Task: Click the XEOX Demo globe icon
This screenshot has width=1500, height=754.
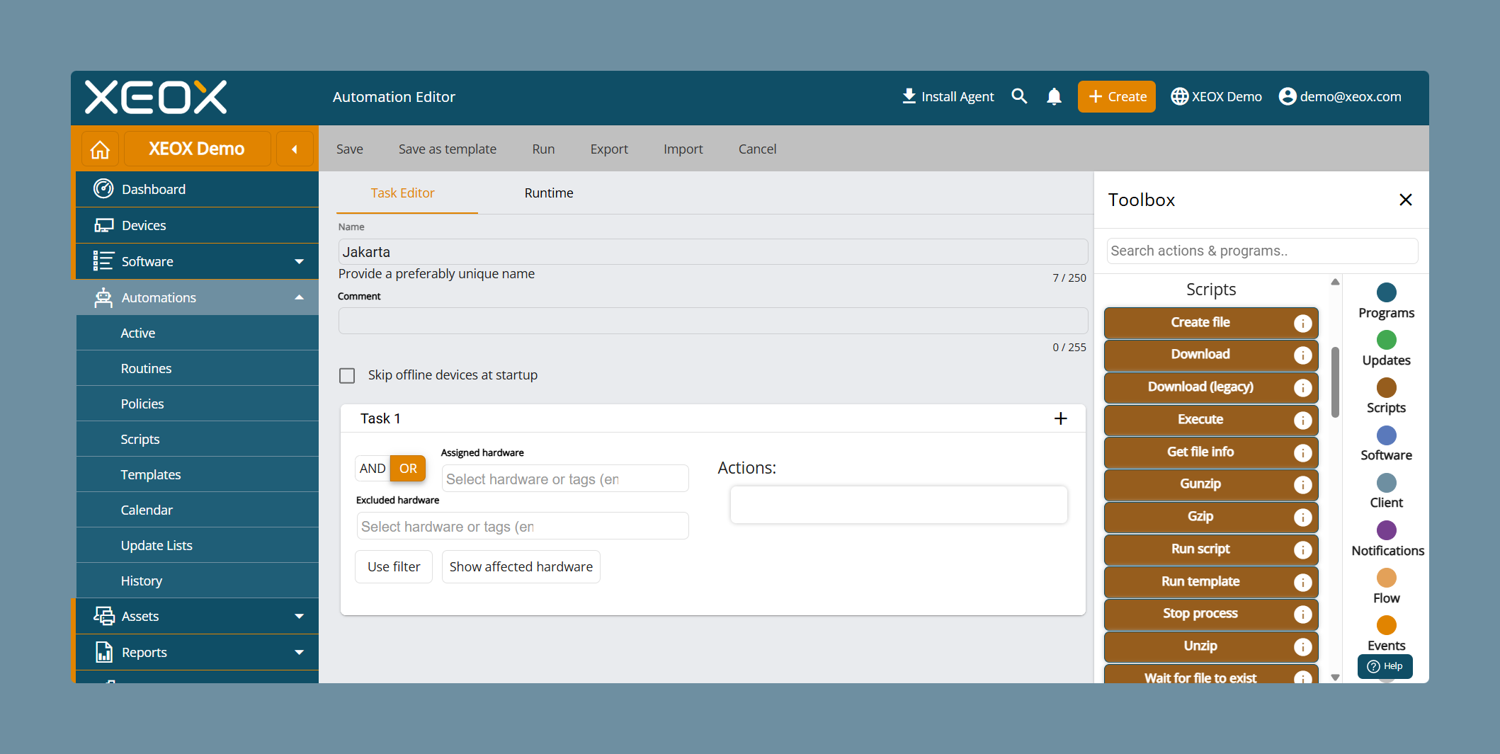Action: (1179, 96)
